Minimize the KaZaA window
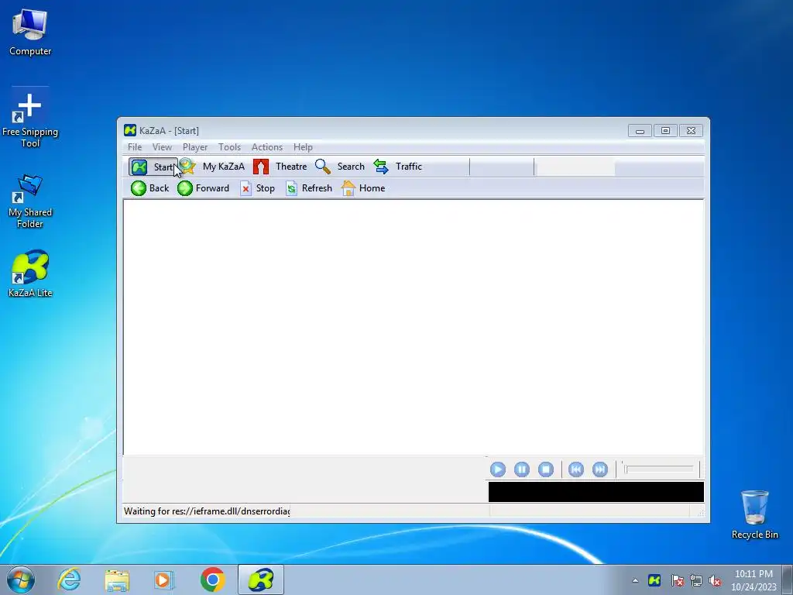793x595 pixels. (x=640, y=131)
